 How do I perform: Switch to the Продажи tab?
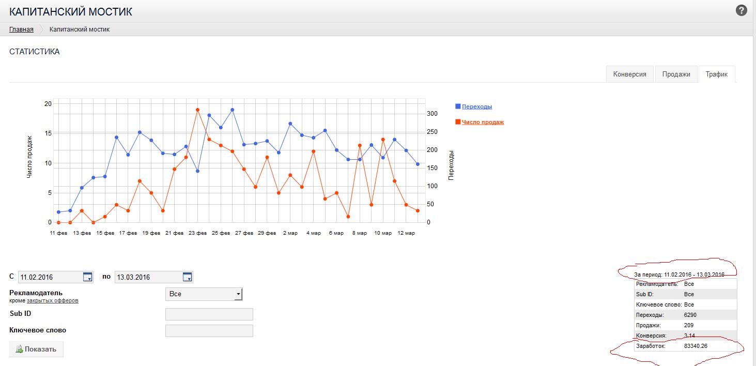676,74
